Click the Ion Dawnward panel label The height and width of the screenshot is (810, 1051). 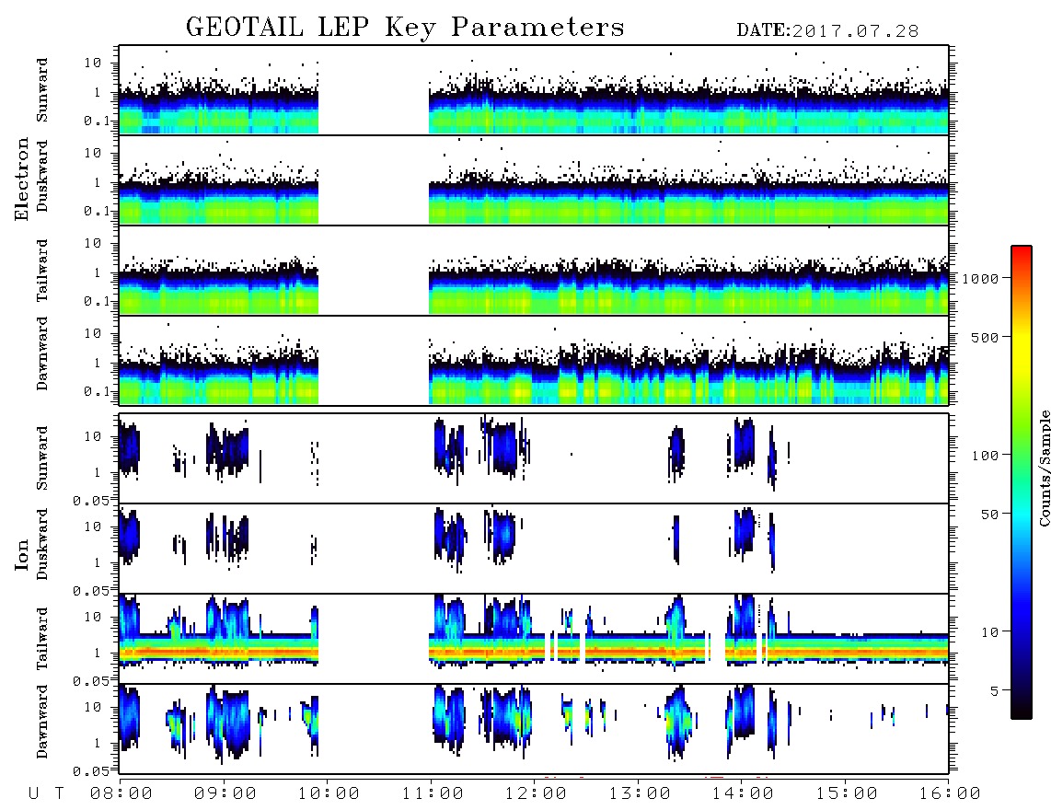(42, 722)
